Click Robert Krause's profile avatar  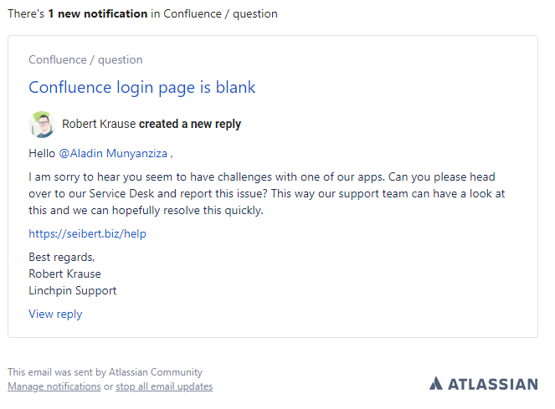42,125
